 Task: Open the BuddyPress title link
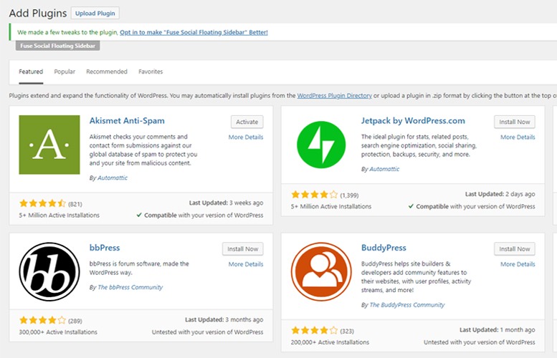pos(384,248)
